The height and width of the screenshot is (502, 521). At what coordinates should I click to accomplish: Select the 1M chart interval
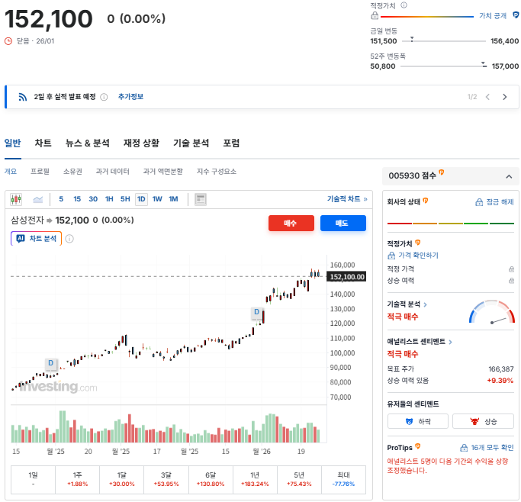(173, 199)
